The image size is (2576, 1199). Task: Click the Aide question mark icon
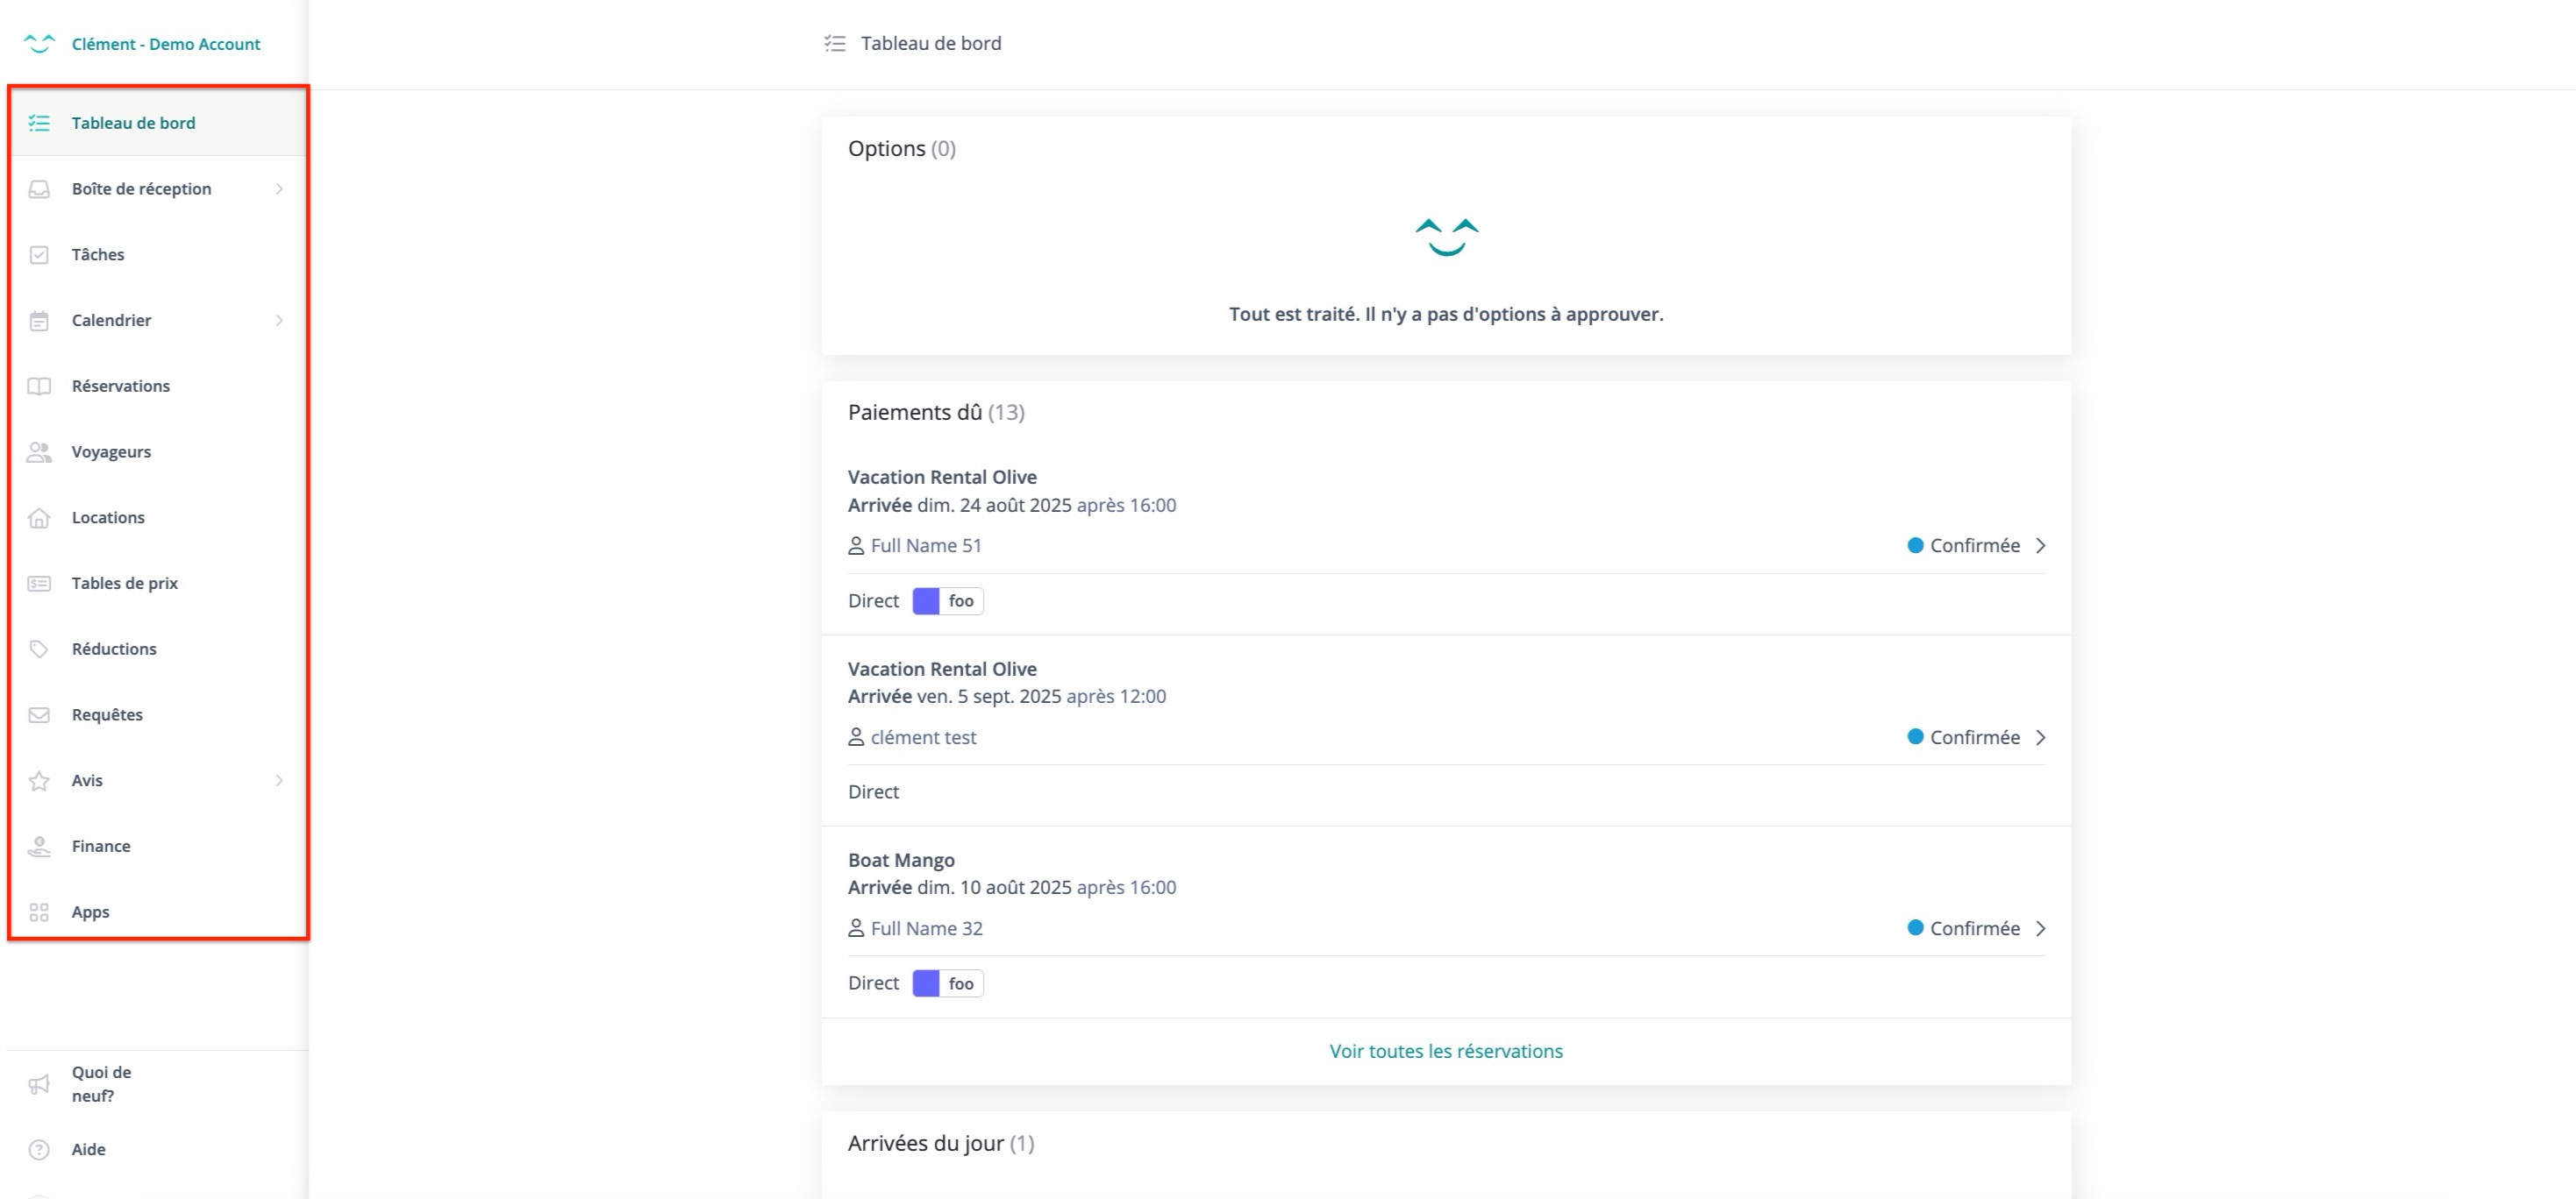tap(39, 1149)
